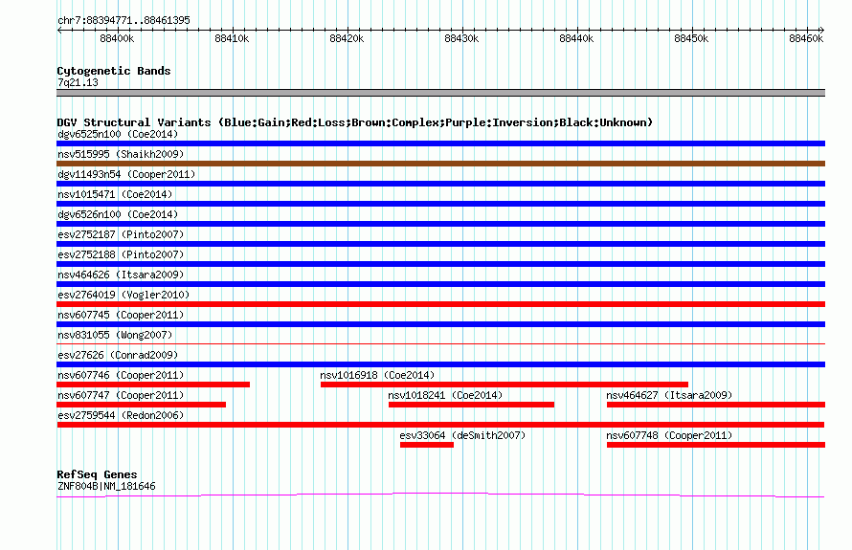Click the red bar under nsv607747
This screenshot has width=852, height=550.
point(142,405)
